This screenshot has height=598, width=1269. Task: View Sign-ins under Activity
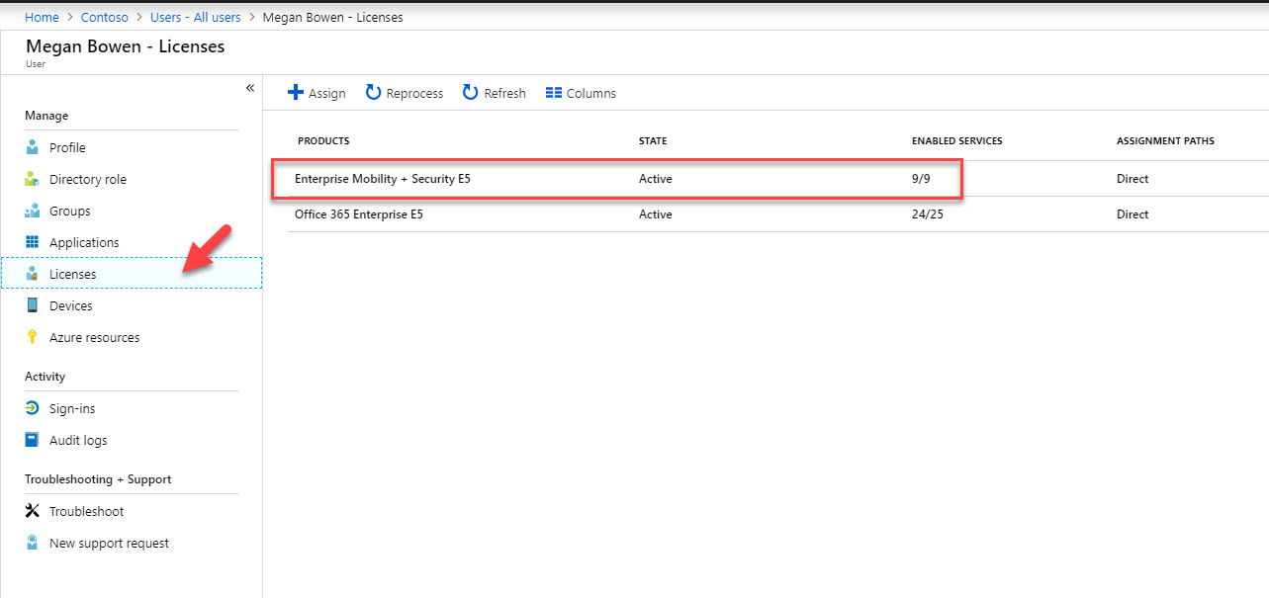pyautogui.click(x=70, y=408)
